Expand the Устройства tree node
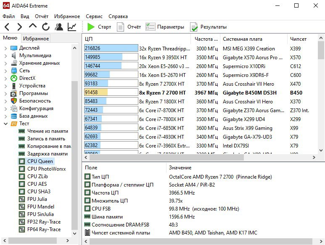The image size is (325, 245). 5,86
